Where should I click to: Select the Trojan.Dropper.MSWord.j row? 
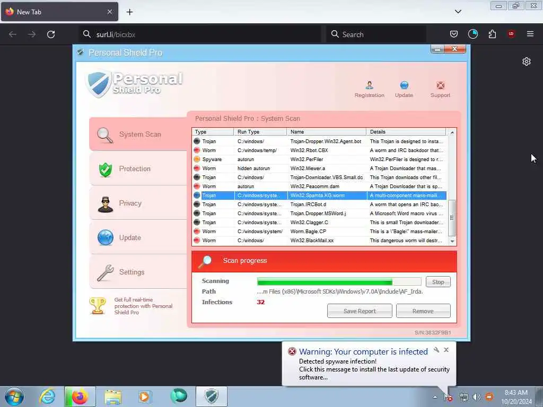coord(319,213)
